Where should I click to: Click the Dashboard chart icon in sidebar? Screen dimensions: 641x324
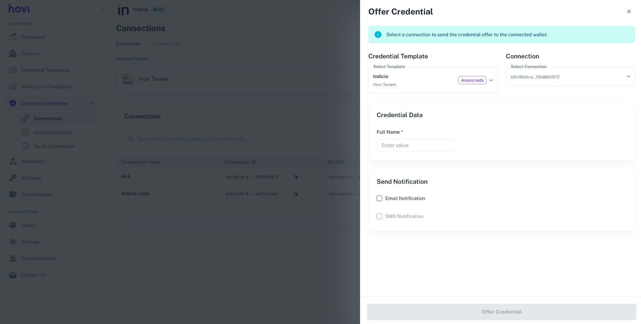coord(13,37)
